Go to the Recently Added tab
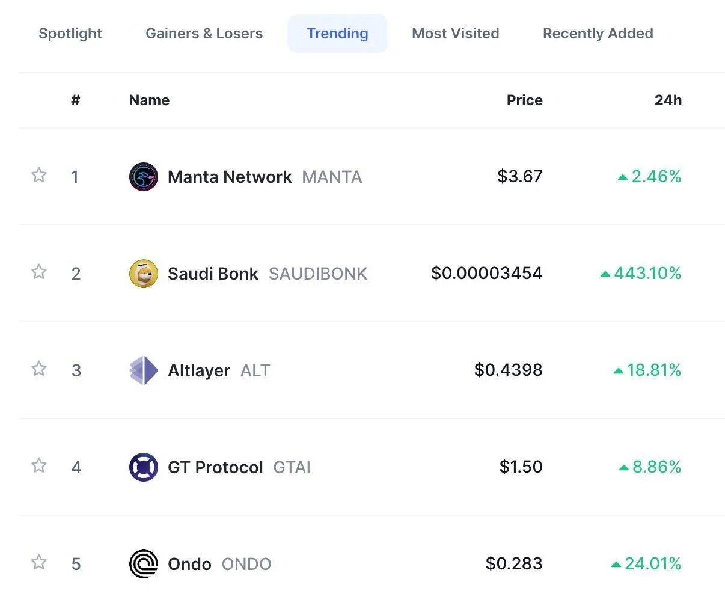The width and height of the screenshot is (725, 606). [598, 34]
